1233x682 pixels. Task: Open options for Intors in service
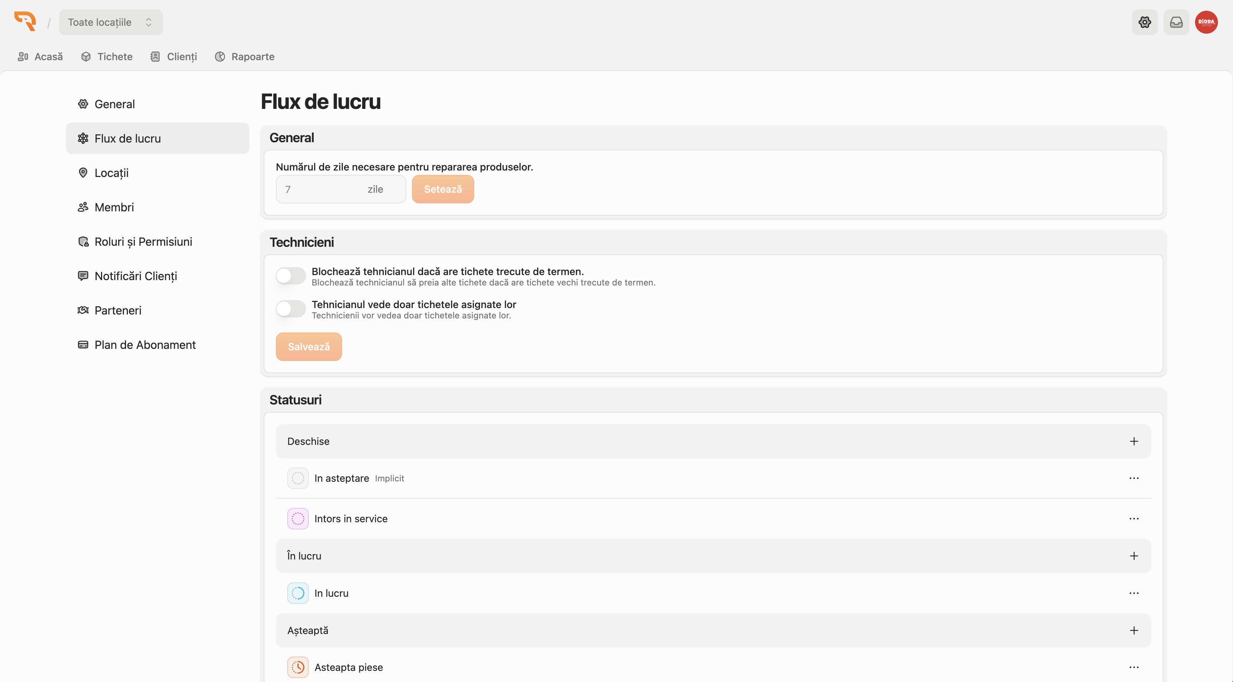[x=1134, y=518]
